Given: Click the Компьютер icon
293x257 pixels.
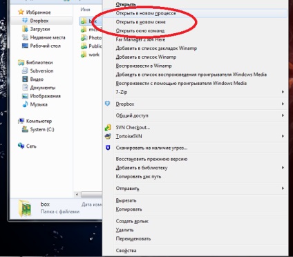Looking at the screenshot, I should pyautogui.click(x=21, y=121).
